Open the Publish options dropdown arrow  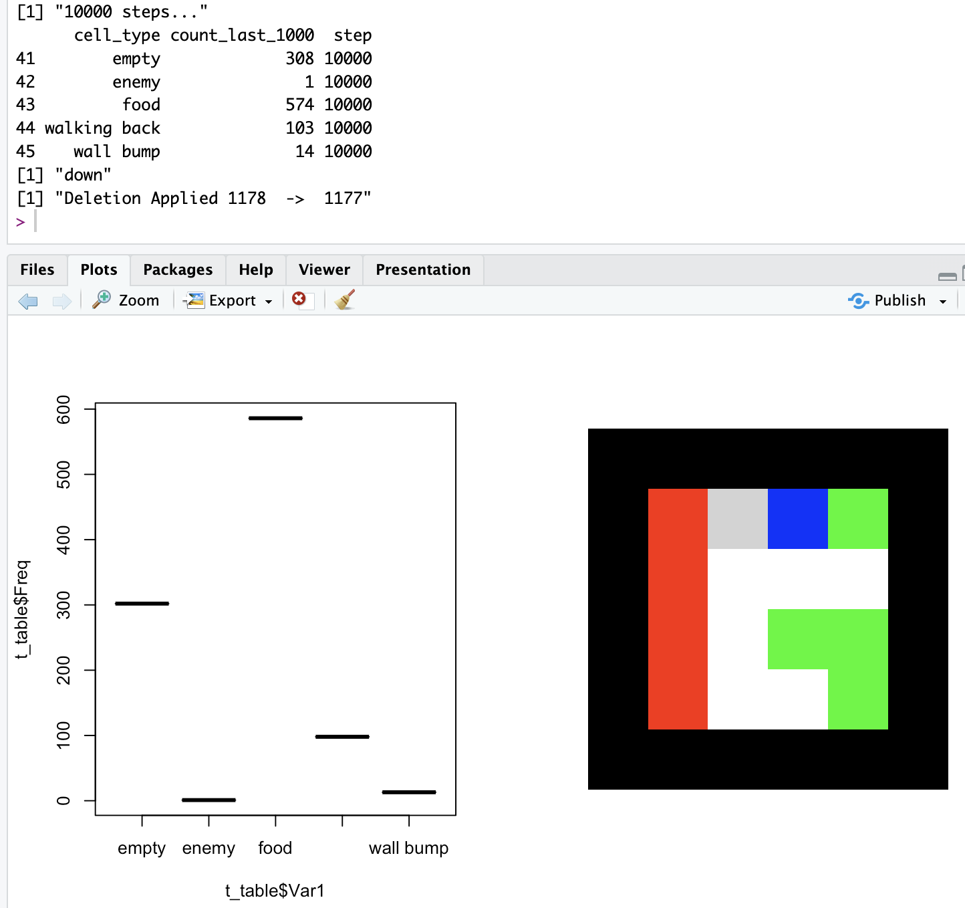coord(943,302)
